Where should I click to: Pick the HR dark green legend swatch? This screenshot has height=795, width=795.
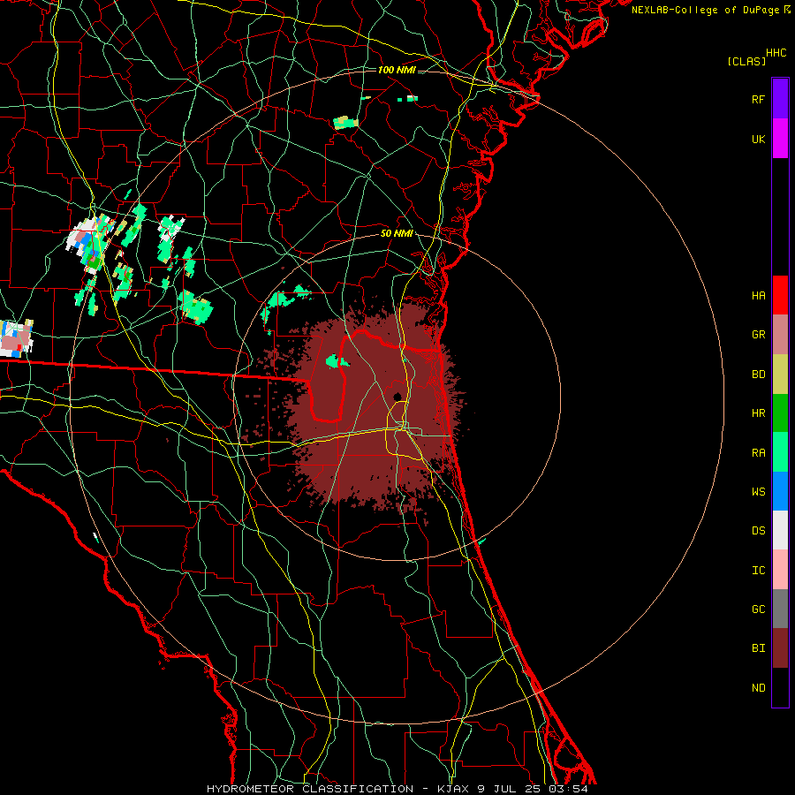[780, 413]
